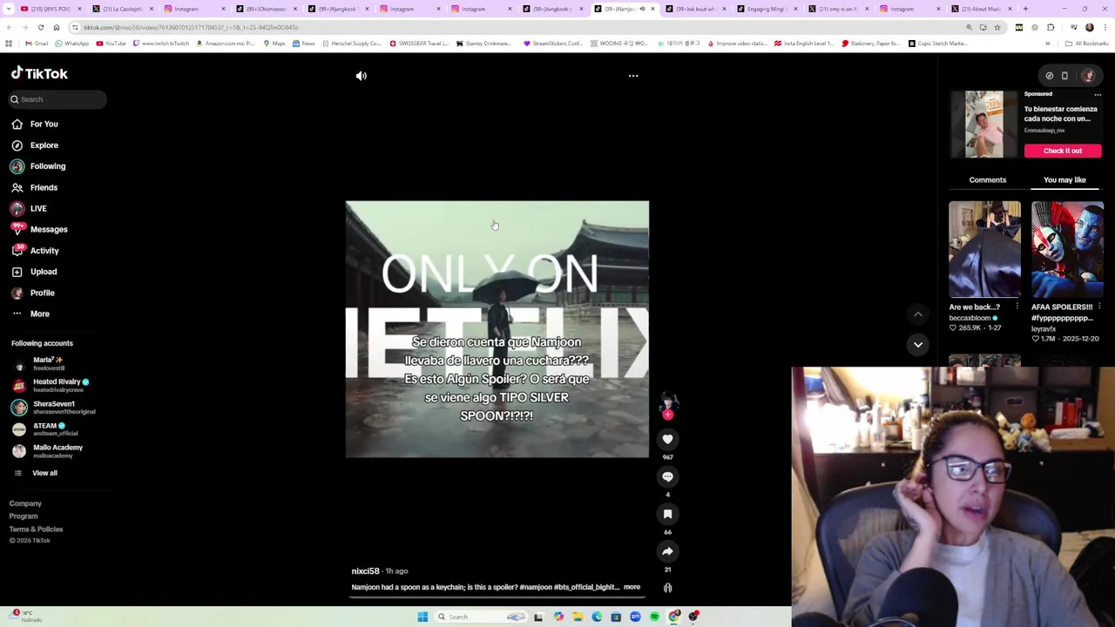Expand the Program footer section
This screenshot has width=1115, height=627.
pos(24,516)
